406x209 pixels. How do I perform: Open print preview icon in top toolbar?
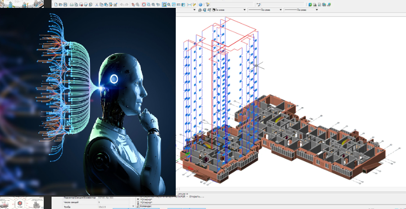coord(76,4)
